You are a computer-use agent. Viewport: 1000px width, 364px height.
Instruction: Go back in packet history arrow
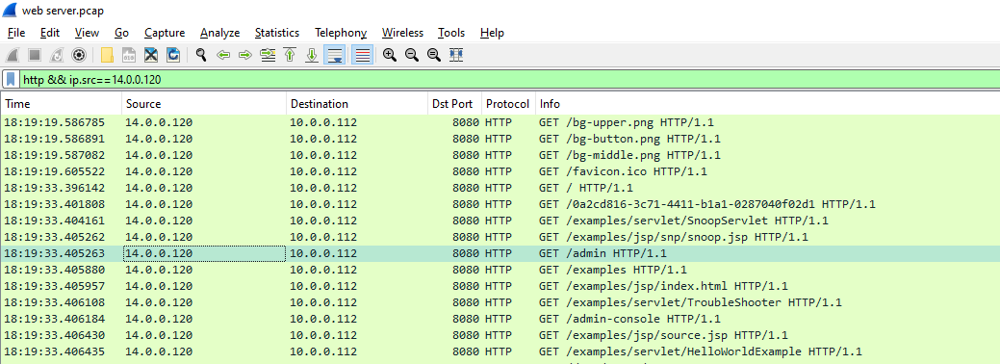223,55
